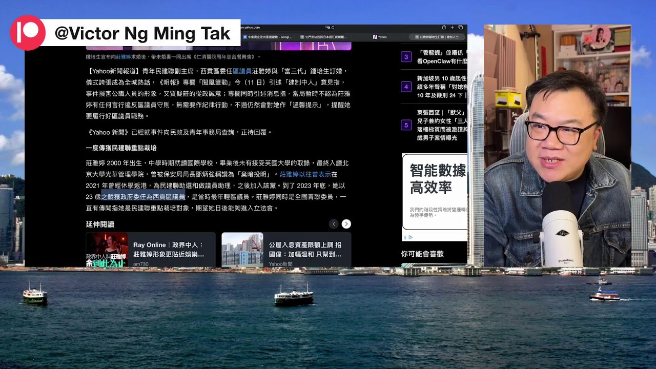Image resolution: width=656 pixels, height=369 pixels.
Task: Open trending item 4 新加坡男
Action: click(x=434, y=87)
